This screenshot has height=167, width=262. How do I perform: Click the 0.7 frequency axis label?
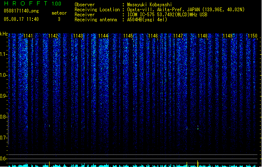(x=3, y=138)
